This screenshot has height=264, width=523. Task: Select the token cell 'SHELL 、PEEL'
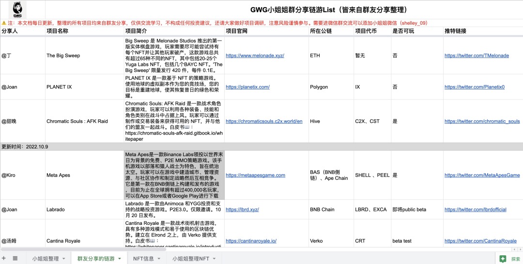pyautogui.click(x=372, y=175)
